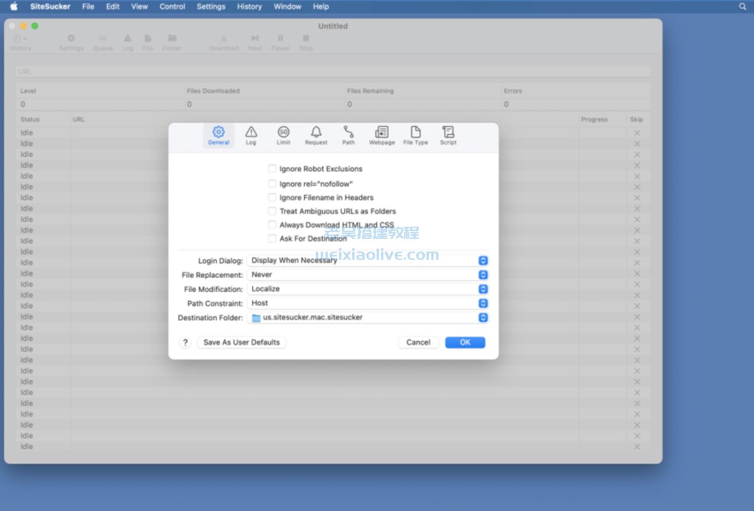
Task: Open Webpage settings icon
Action: [x=381, y=135]
